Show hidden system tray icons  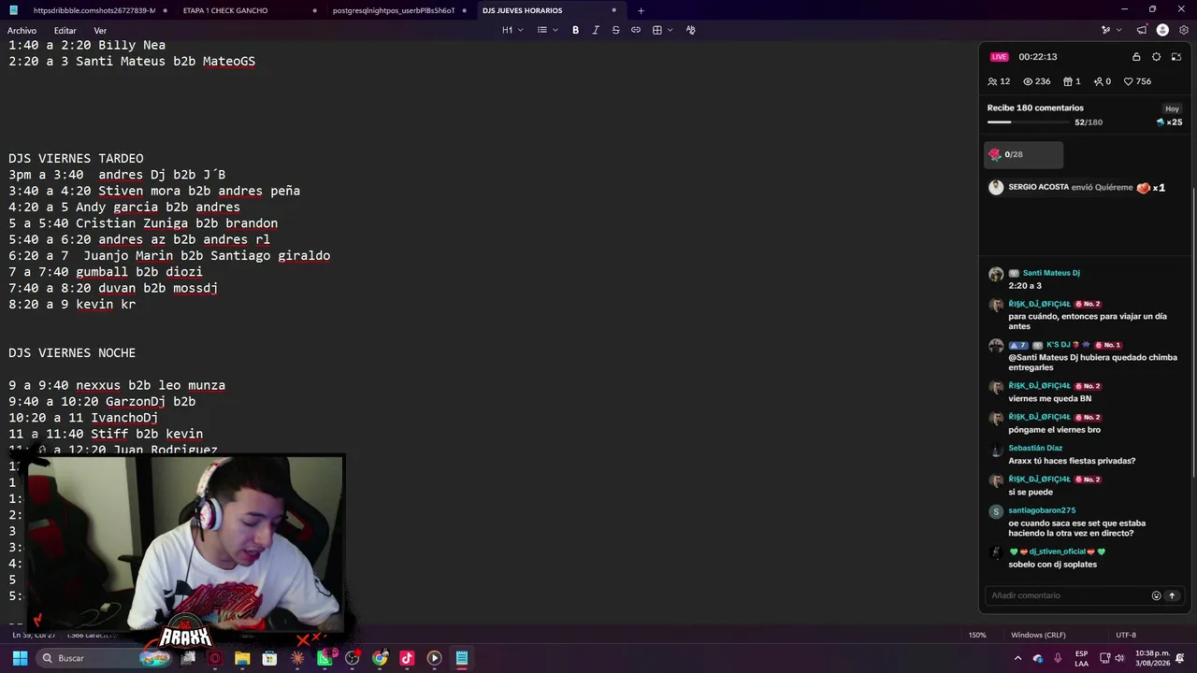1018,658
